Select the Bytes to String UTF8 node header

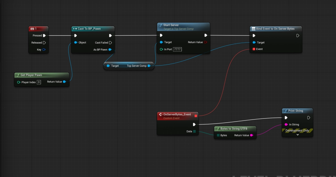tap(235, 129)
